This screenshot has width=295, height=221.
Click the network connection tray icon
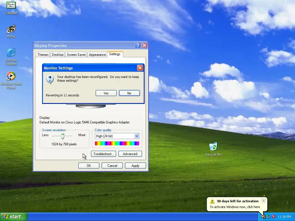pyautogui.click(x=268, y=217)
